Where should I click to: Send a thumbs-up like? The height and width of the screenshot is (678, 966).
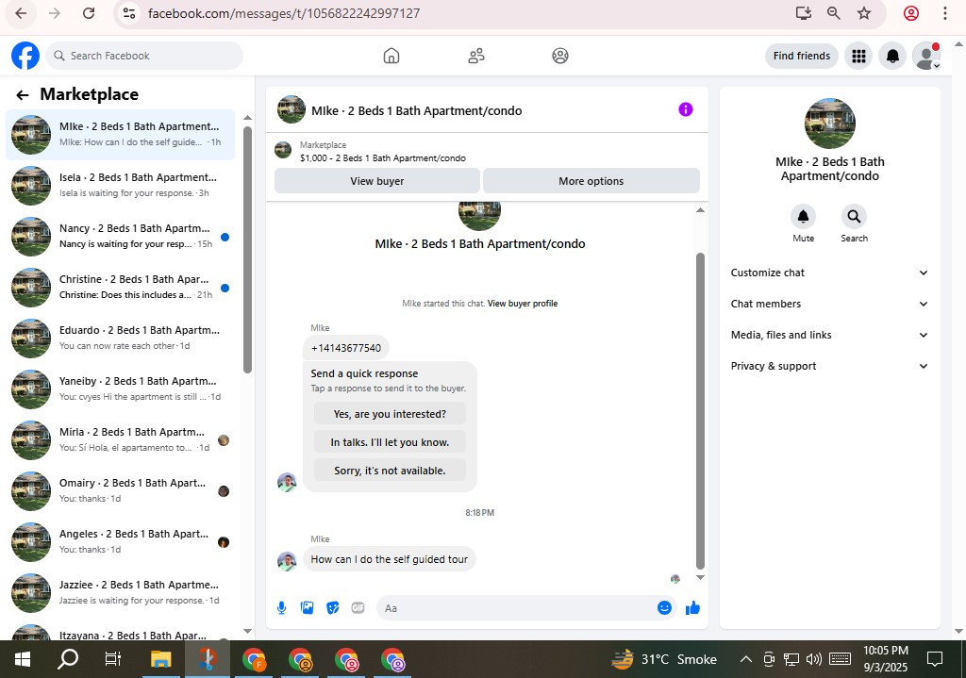pyautogui.click(x=692, y=608)
